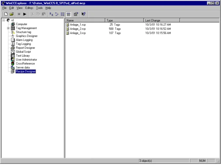The height and width of the screenshot is (165, 221).
Task: Click the Open project folder icon
Action: (12, 14)
